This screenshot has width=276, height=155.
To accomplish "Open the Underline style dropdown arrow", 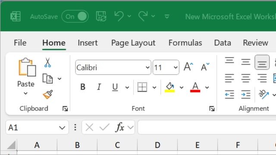I will point(127,87).
